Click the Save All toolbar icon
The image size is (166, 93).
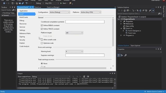pyautogui.click(x=23, y=3)
